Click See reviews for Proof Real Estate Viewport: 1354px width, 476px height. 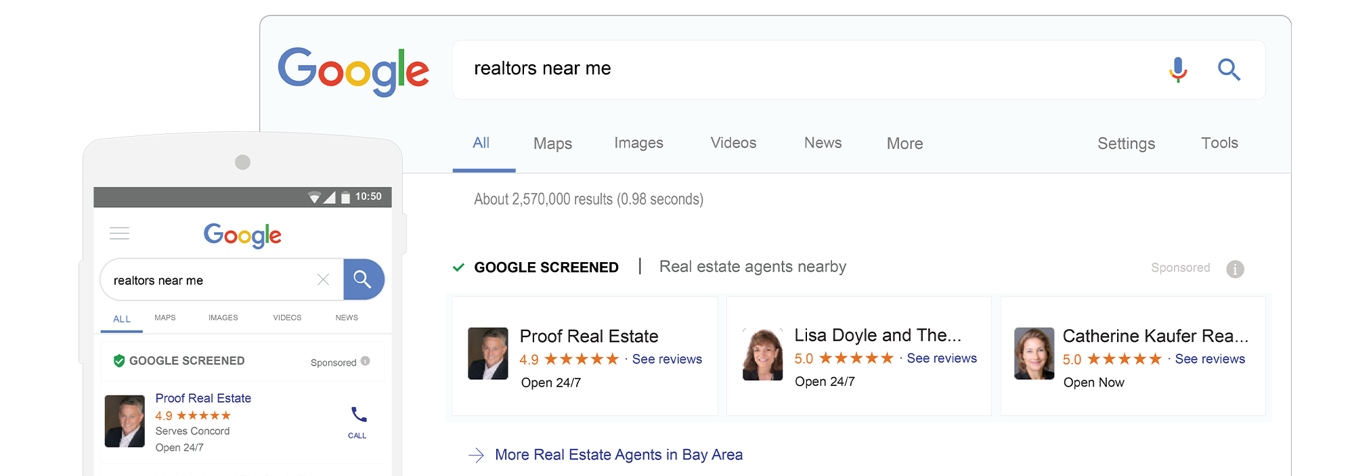(667, 360)
